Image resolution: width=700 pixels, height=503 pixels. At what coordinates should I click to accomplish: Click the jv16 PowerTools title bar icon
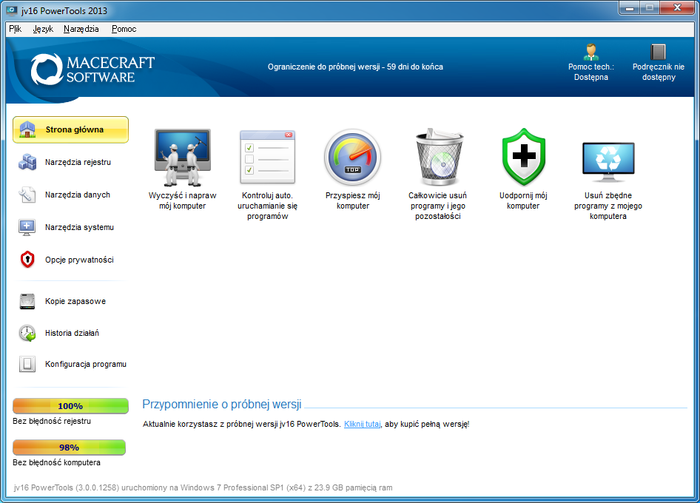point(12,10)
